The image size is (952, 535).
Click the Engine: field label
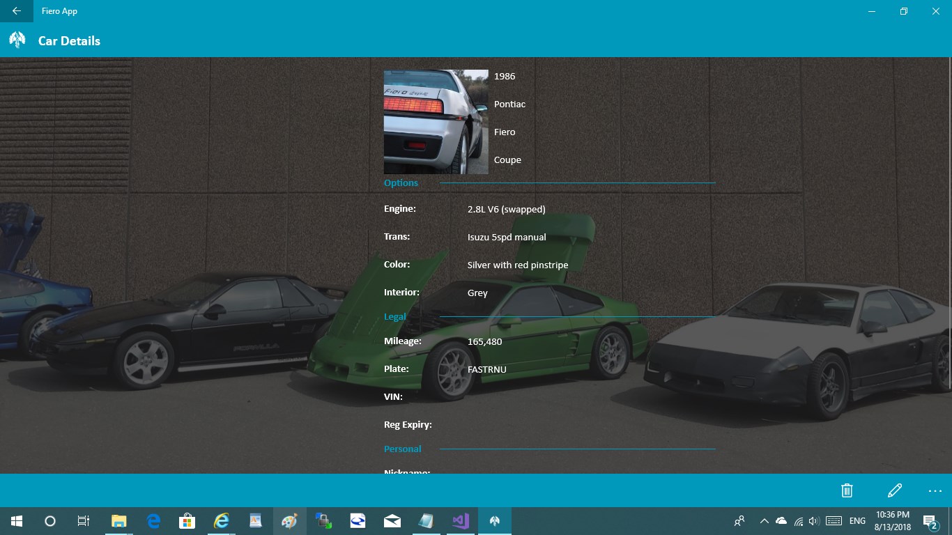click(400, 208)
